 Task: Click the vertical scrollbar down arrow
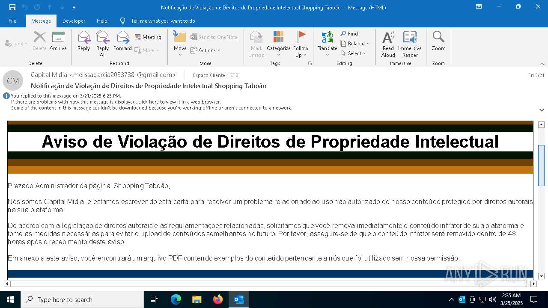[541, 276]
